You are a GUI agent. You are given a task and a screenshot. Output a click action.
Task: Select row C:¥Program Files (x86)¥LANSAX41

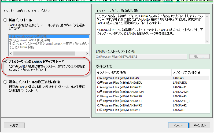pos(153,101)
